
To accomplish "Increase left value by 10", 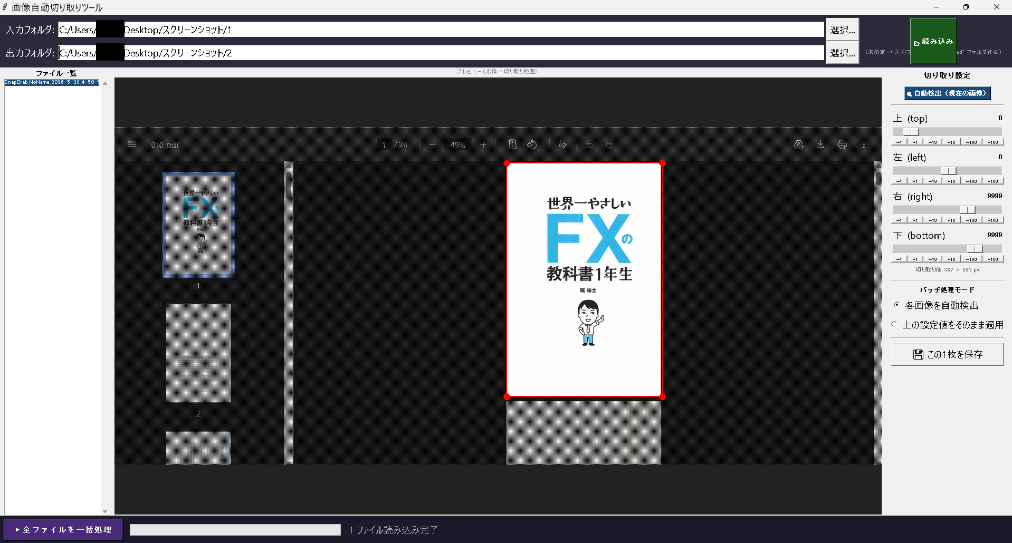I will pyautogui.click(x=951, y=181).
